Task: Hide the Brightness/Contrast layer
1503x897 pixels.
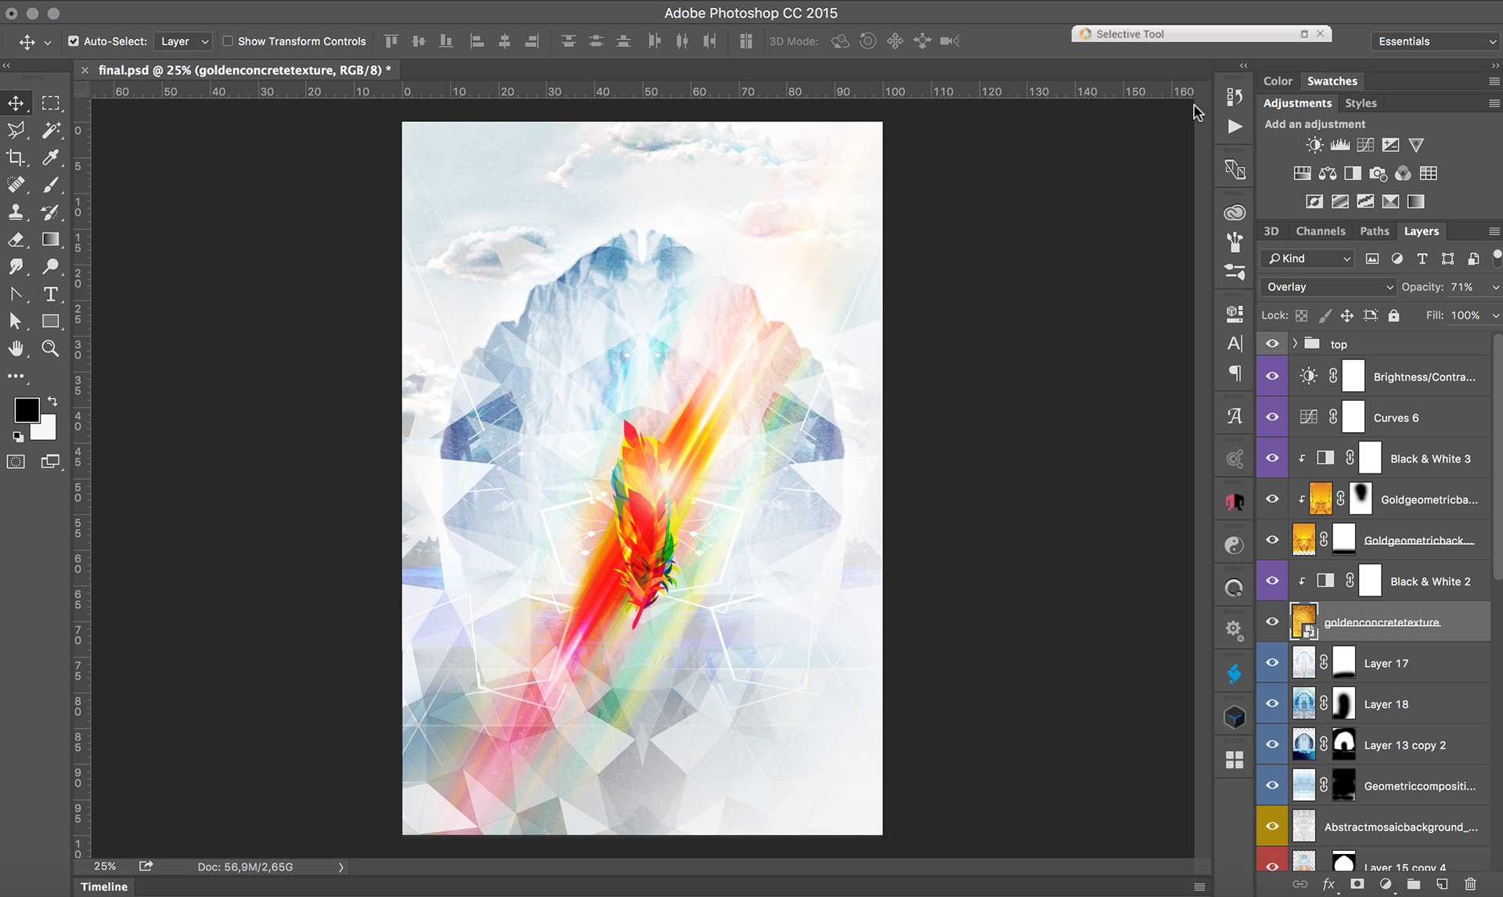Action: pyautogui.click(x=1272, y=376)
